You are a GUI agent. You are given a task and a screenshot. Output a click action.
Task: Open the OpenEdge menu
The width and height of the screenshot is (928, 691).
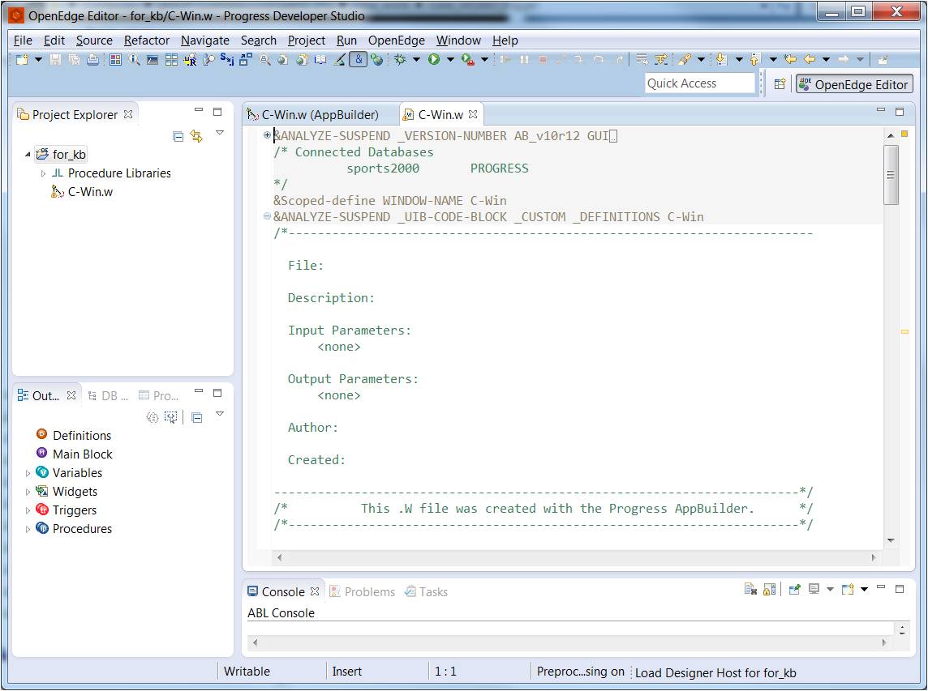click(x=397, y=41)
